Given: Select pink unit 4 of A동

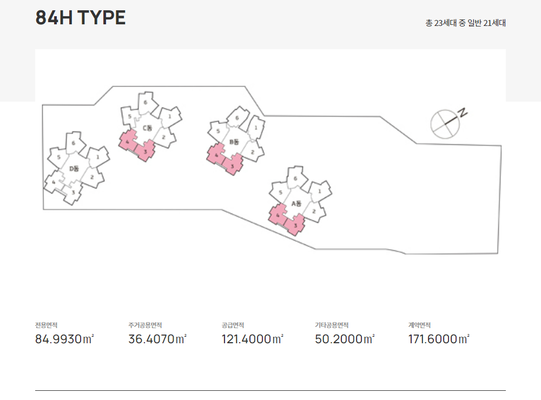Looking at the screenshot, I should click(x=278, y=215).
